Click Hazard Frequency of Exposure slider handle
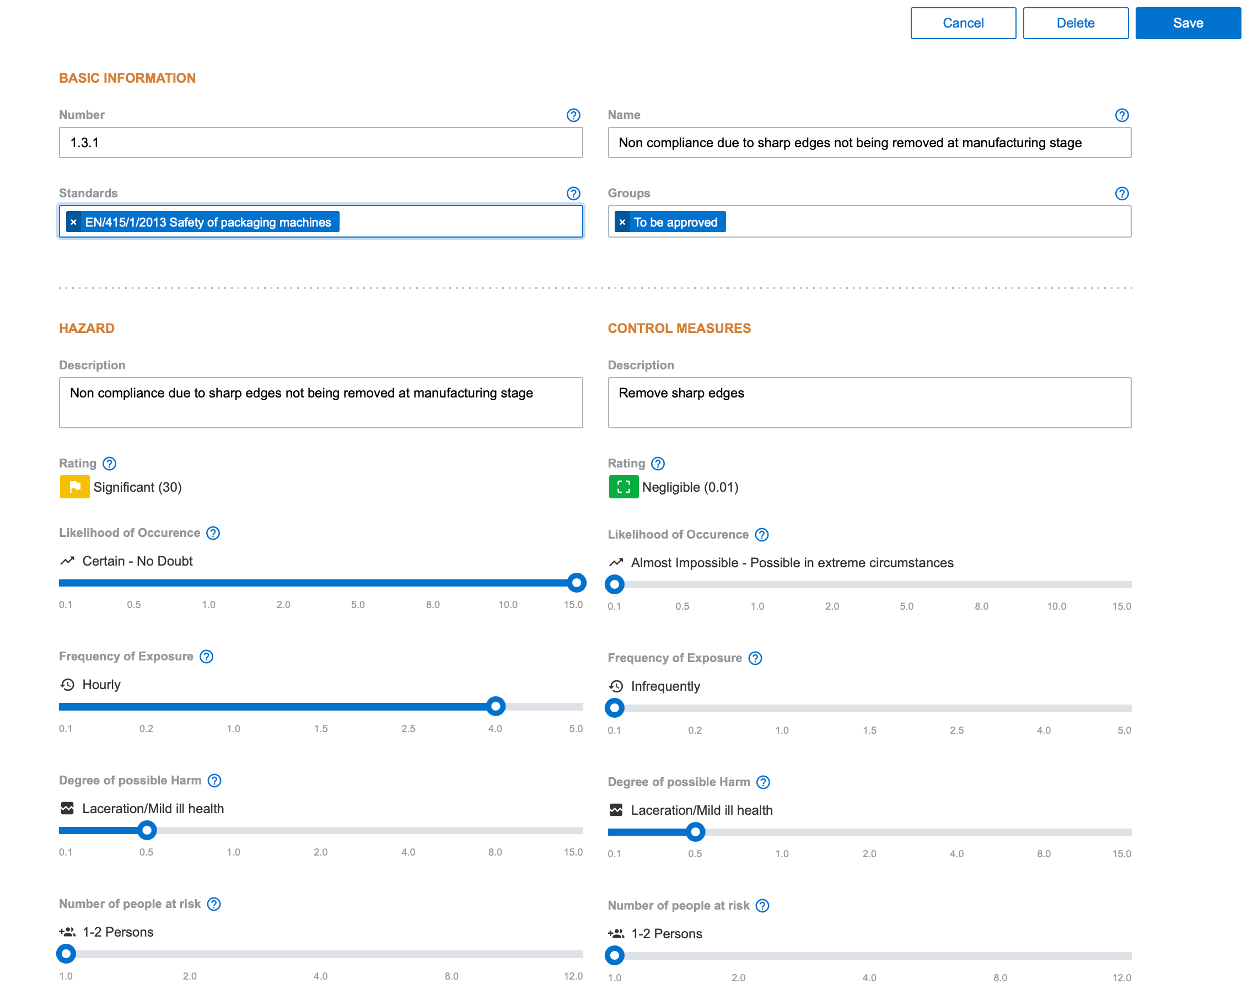Screen dimensions: 1247x1000 pyautogui.click(x=495, y=706)
